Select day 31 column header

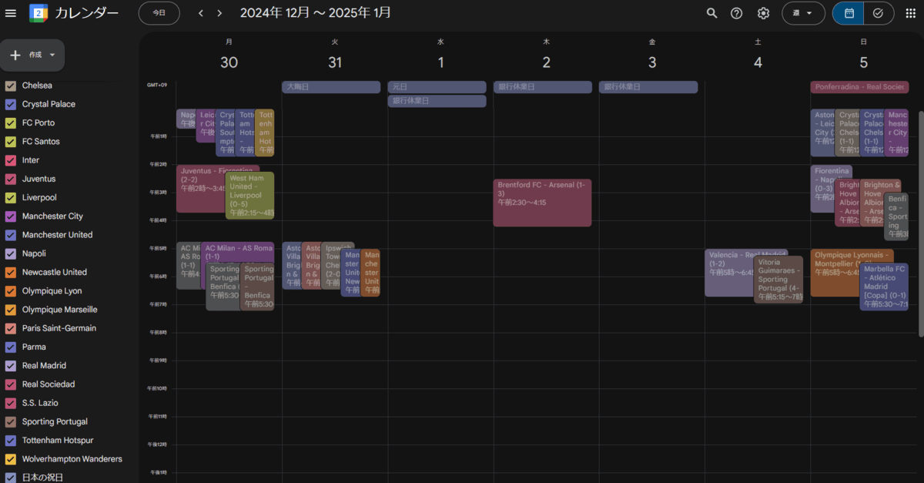(x=335, y=62)
